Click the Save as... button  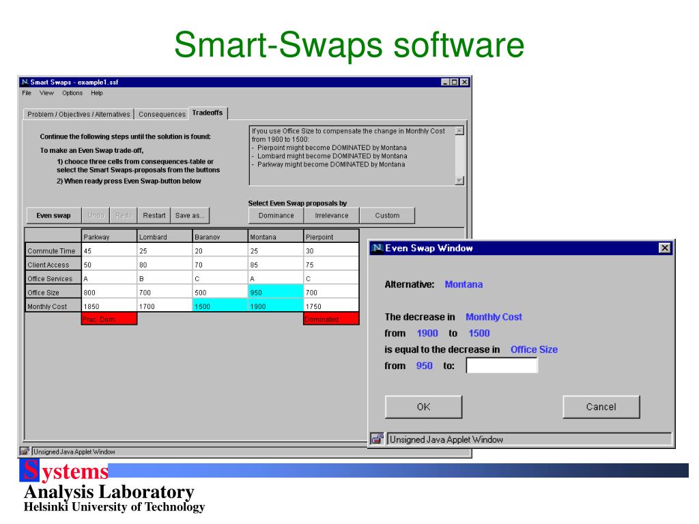pos(190,215)
